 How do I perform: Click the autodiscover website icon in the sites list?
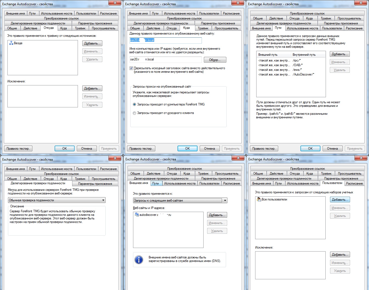[x=137, y=215]
